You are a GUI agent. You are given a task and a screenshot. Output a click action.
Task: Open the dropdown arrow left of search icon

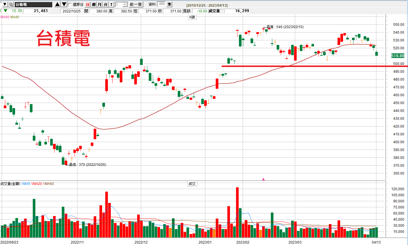(5, 4)
